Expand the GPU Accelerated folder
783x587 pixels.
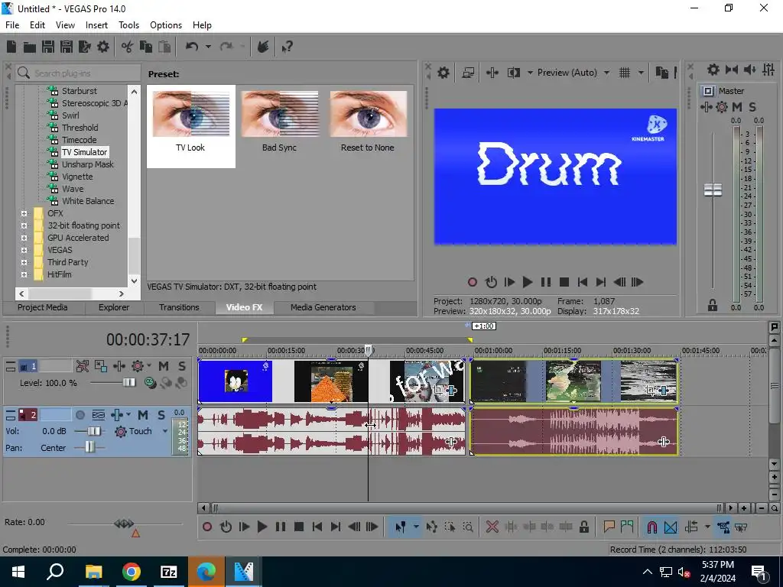[x=24, y=238]
